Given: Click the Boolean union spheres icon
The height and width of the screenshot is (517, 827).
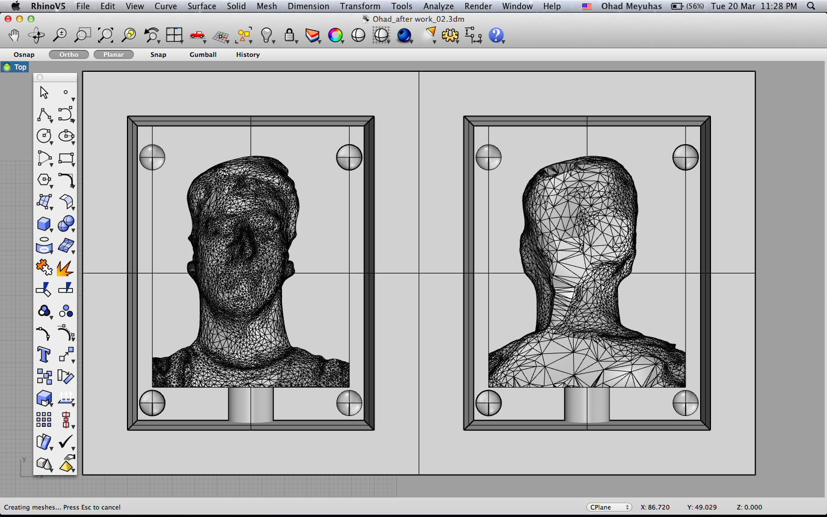Looking at the screenshot, I should [x=66, y=223].
